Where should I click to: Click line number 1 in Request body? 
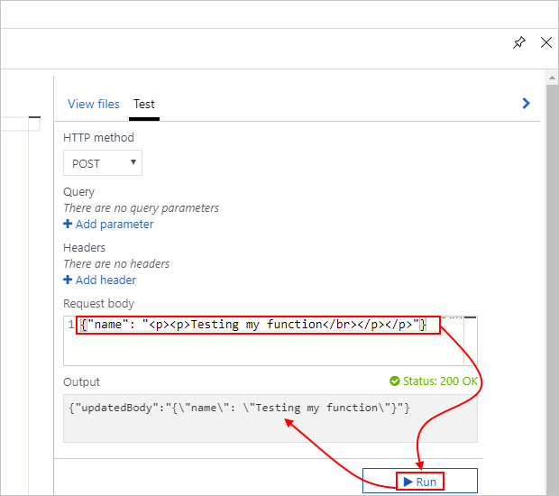click(70, 325)
